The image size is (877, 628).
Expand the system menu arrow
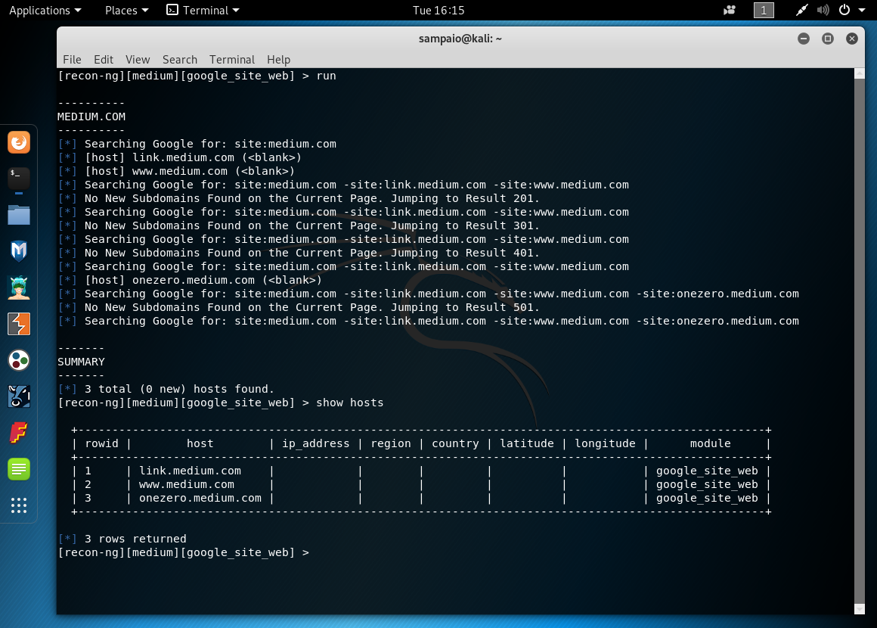[862, 10]
